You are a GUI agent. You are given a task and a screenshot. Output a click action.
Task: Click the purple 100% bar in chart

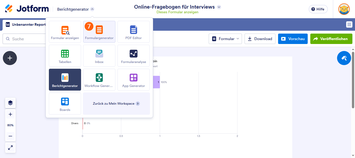tap(156, 82)
